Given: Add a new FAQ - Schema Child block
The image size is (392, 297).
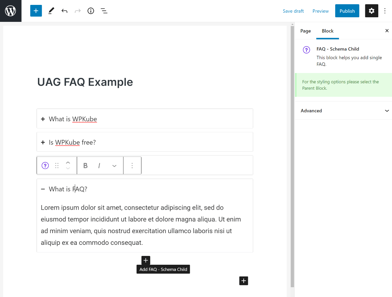Looking at the screenshot, I should coord(145,260).
